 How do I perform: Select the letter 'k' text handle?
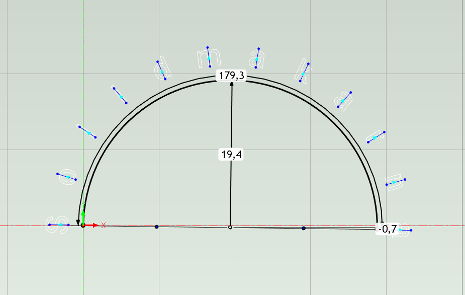(x=304, y=72)
